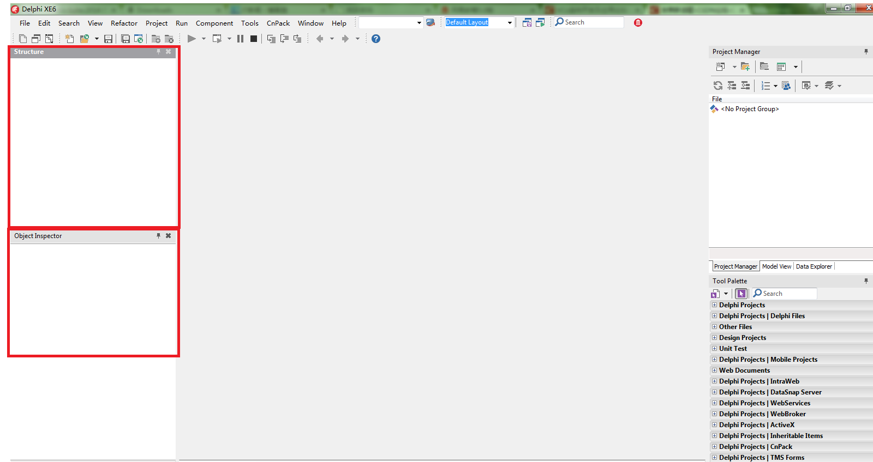Viewport: 873px width, 462px height.
Task: Click the Project Manager Add New Project icon
Action: 720,66
